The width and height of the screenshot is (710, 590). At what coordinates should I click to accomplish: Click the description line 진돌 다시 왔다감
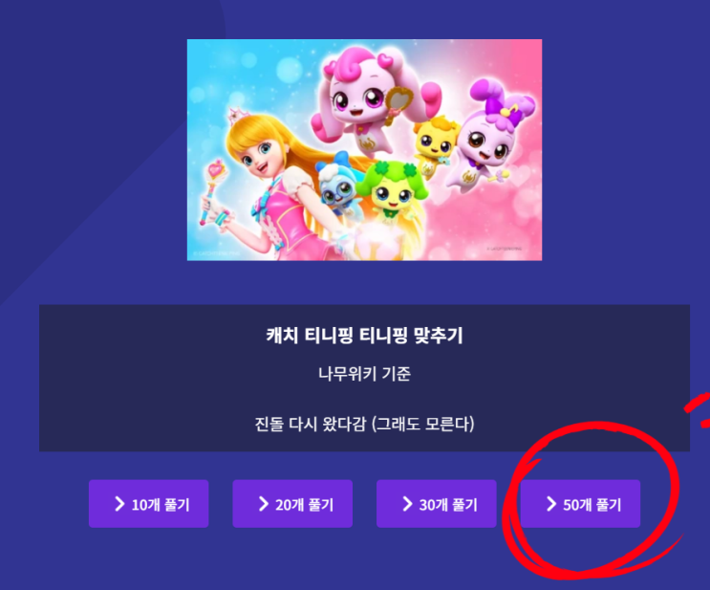coord(310,425)
